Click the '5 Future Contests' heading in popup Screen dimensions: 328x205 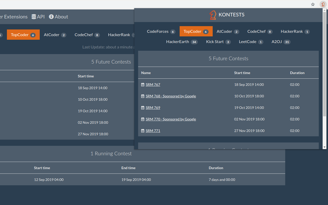[x=229, y=58]
